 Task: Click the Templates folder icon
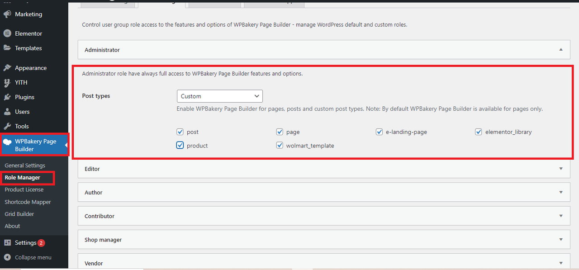[7, 48]
